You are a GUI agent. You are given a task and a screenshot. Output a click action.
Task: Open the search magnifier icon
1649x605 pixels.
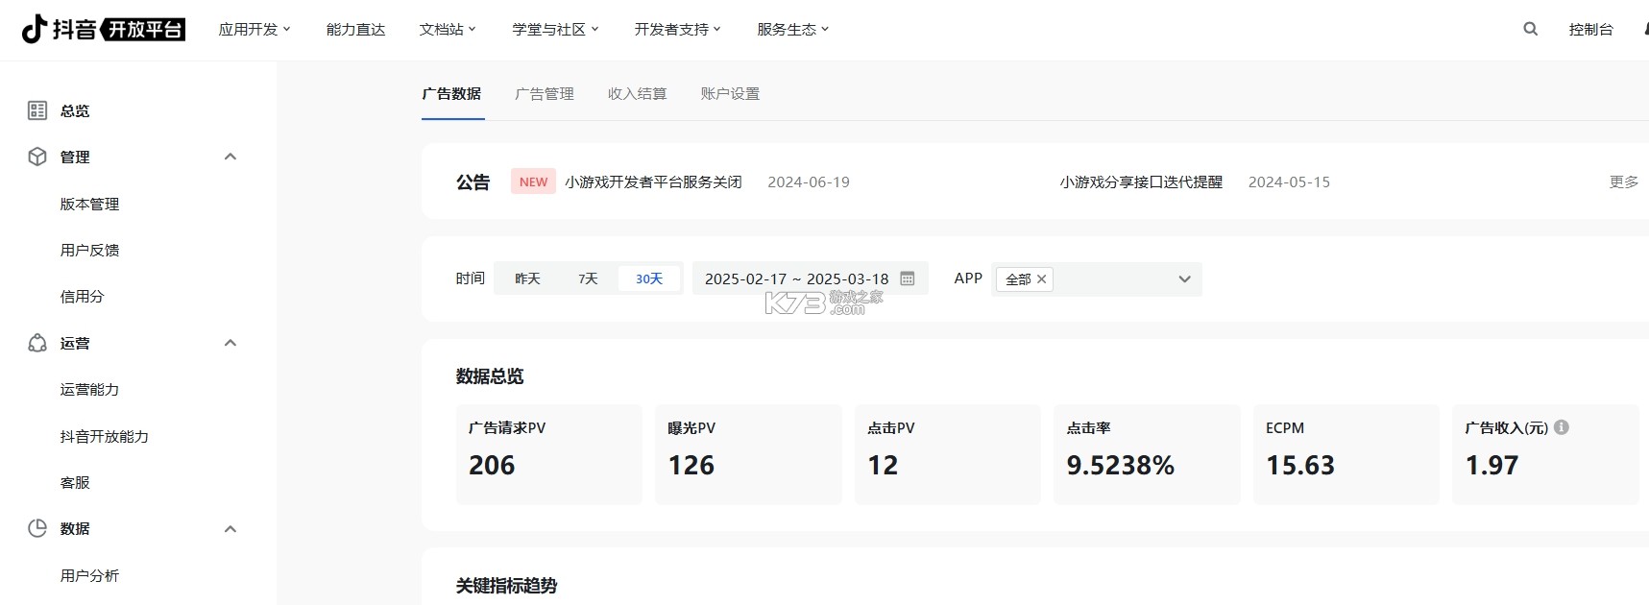[x=1530, y=29]
